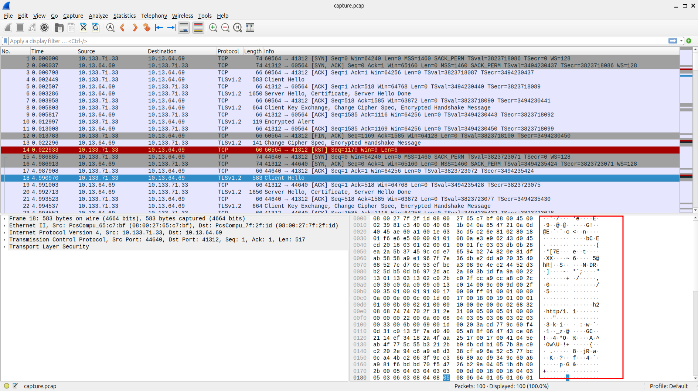Open the File menu
The width and height of the screenshot is (698, 391).
pyautogui.click(x=8, y=16)
